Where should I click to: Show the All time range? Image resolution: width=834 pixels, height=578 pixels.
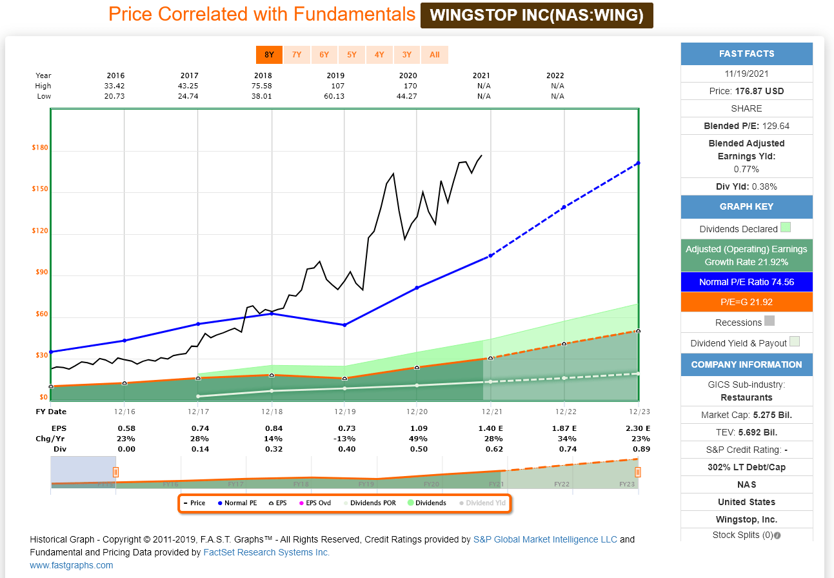click(435, 55)
